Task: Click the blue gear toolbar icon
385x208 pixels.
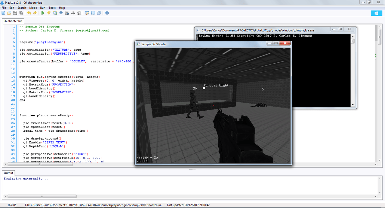Action: (61, 13)
